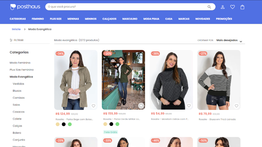This screenshot has width=262, height=147.
Task: Click the Frete Grátis badge
Action: click(x=110, y=132)
